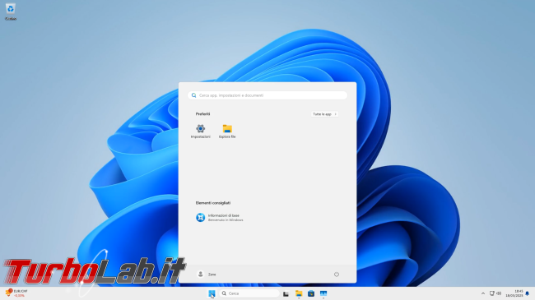Open notifications via the bell icon
Image resolution: width=535 pixels, height=300 pixels.
[528, 293]
